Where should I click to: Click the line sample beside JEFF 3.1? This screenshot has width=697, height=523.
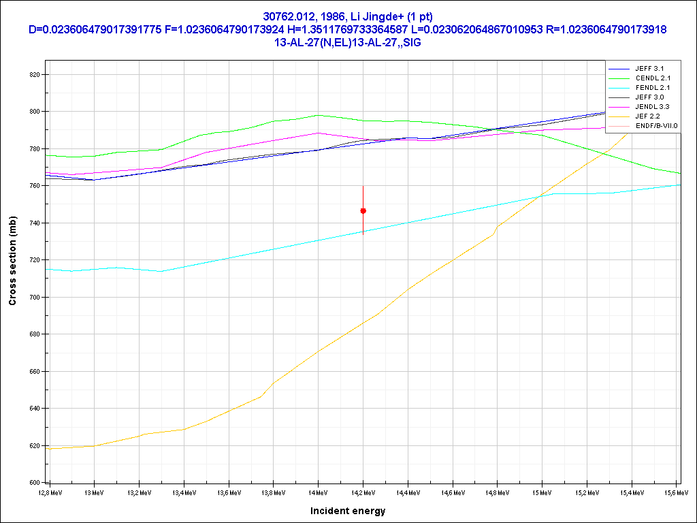click(x=618, y=69)
